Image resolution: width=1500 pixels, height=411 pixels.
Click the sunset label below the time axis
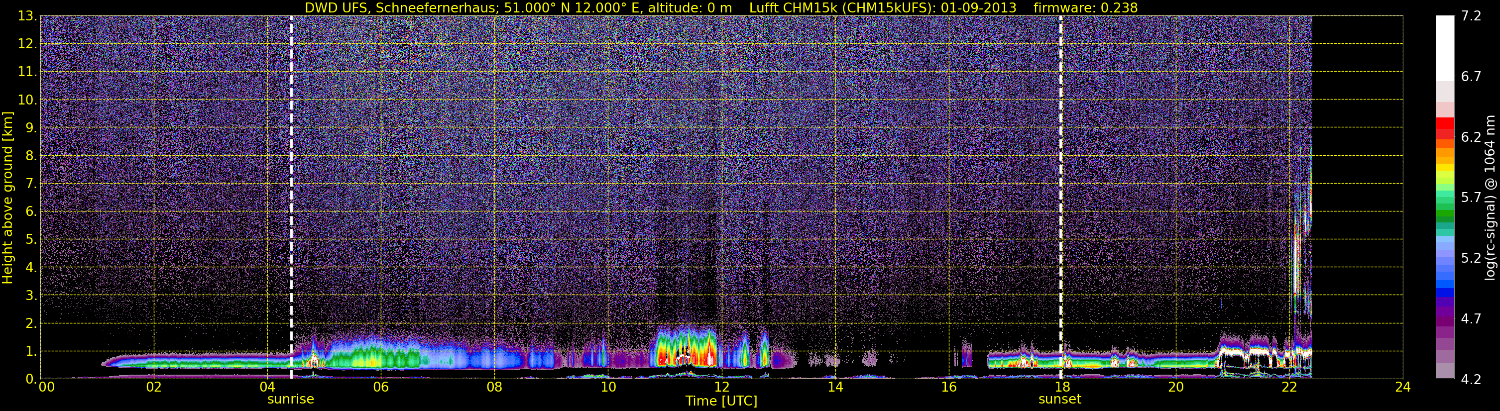(x=1060, y=400)
